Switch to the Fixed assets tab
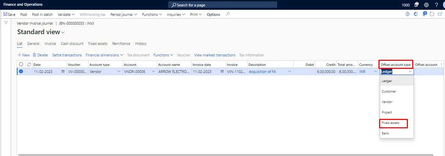 pos(98,44)
